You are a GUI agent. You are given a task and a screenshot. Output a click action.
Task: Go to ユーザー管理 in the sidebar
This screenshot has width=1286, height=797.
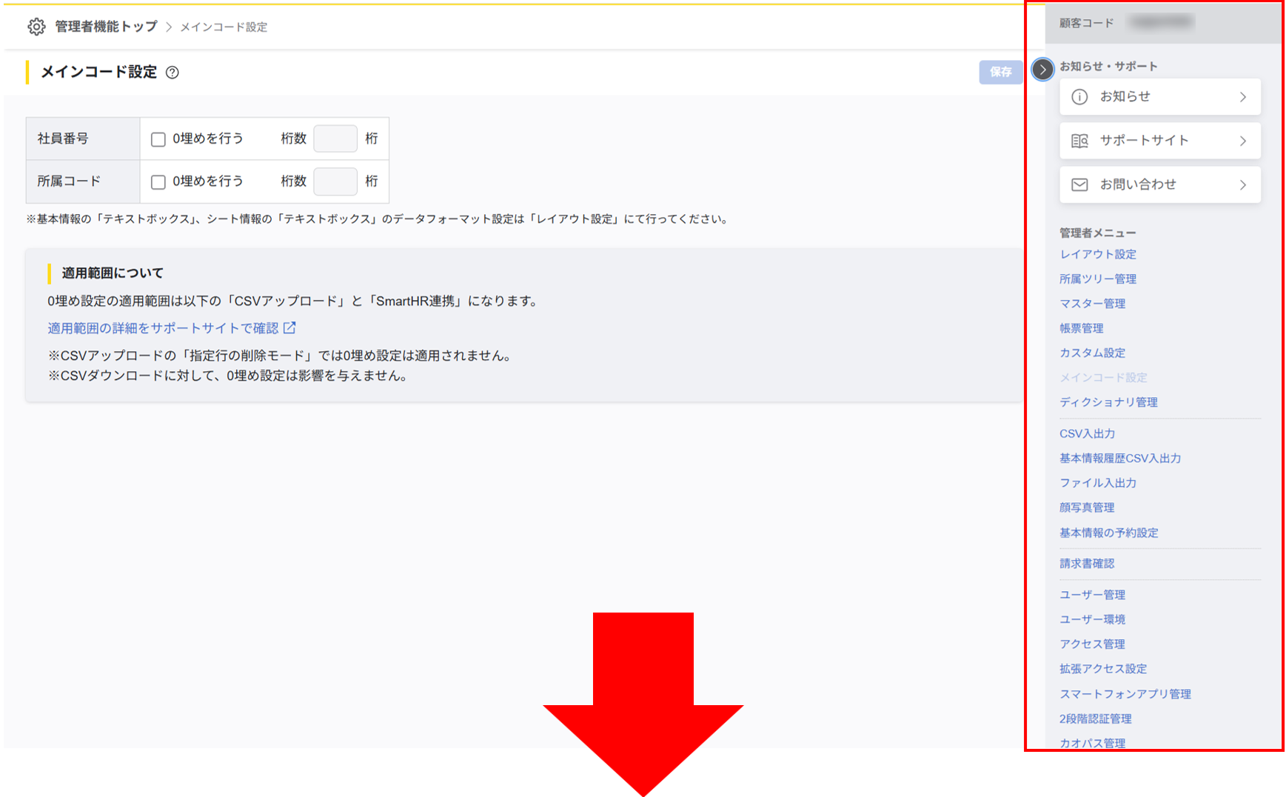1093,594
